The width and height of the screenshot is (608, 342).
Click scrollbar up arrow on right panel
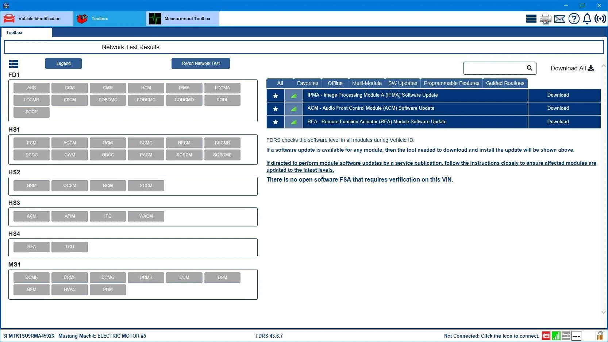click(604, 66)
